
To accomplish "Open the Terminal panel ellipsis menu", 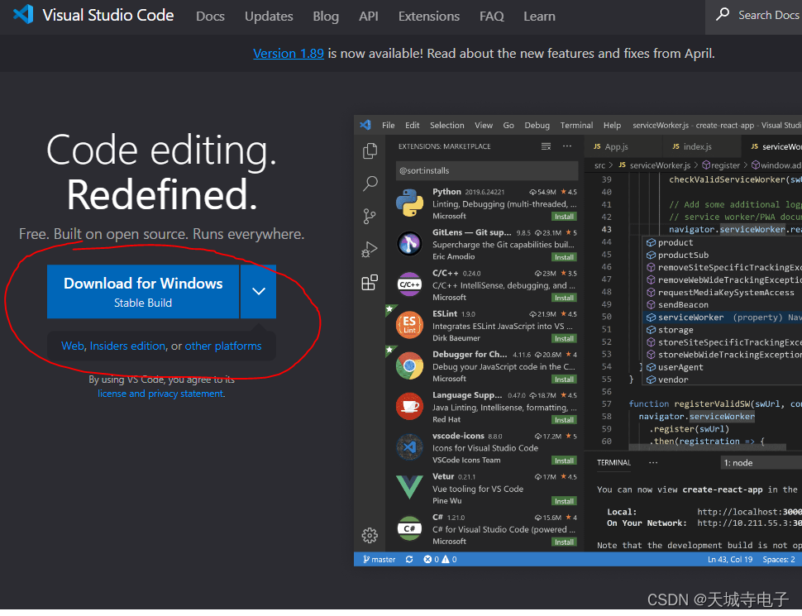I will coord(653,462).
